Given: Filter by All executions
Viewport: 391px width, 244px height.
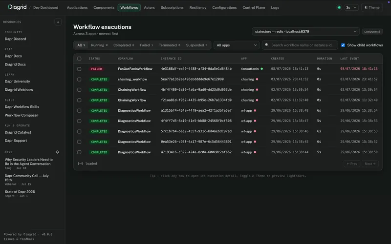Looking at the screenshot, I should pos(81,45).
